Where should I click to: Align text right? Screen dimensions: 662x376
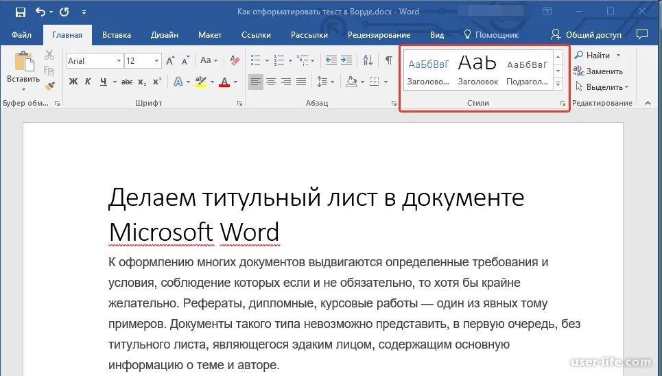(286, 82)
